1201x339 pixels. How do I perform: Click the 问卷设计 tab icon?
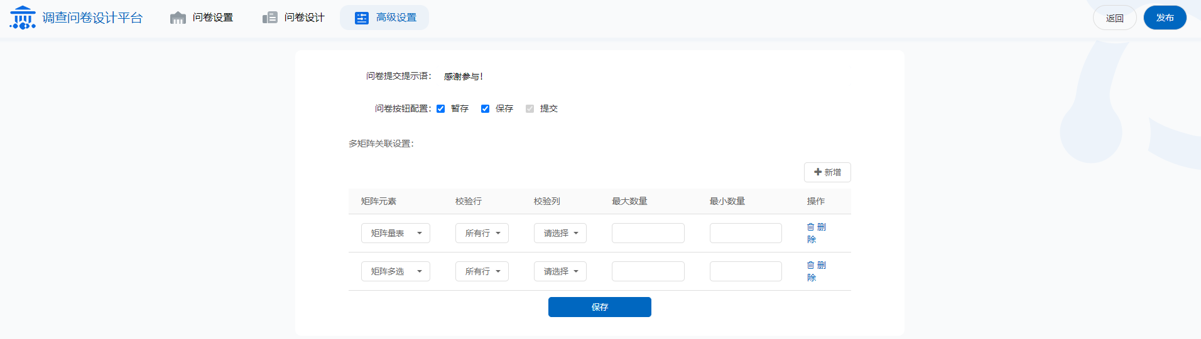[270, 18]
